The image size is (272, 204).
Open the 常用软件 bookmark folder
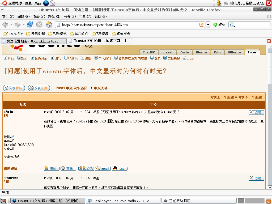coord(79,34)
